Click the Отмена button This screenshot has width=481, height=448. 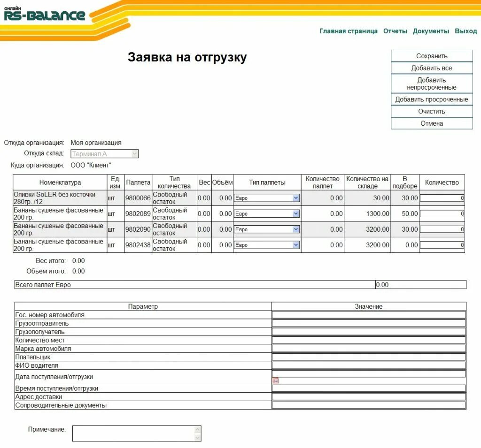coord(432,123)
